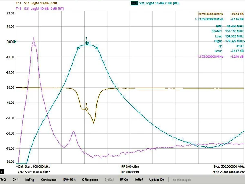Click the brown marker 1 diamond on S11 trace
This screenshot has width=245, height=184.
(87, 109)
